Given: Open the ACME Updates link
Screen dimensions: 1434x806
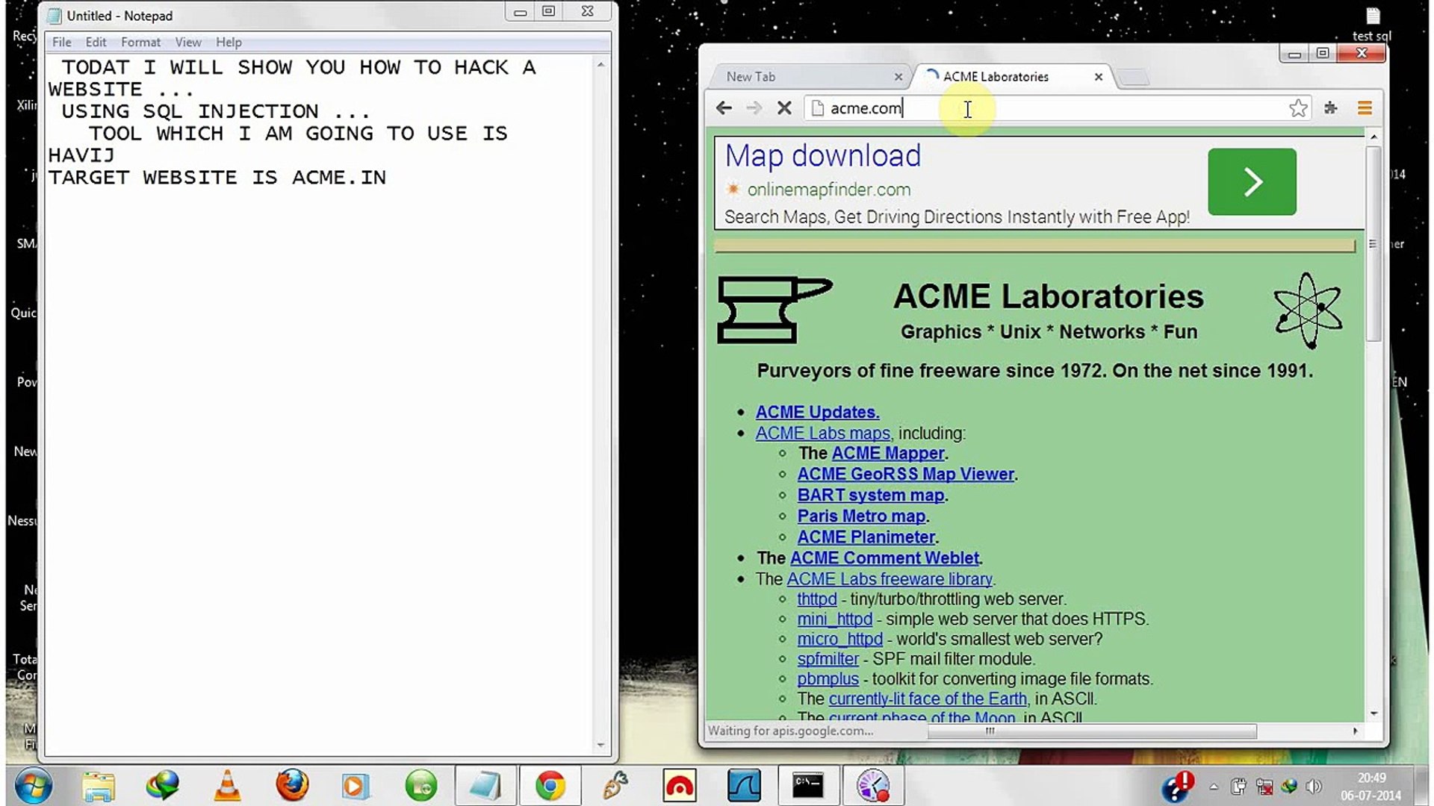Looking at the screenshot, I should [x=817, y=412].
